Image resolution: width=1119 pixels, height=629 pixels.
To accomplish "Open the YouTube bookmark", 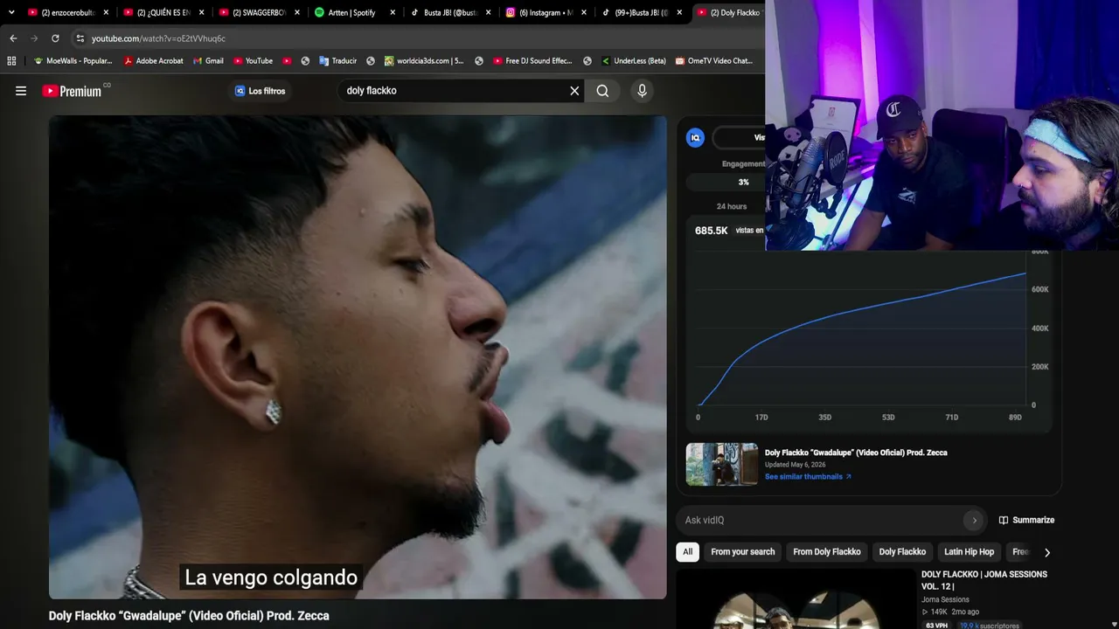I will pos(253,61).
